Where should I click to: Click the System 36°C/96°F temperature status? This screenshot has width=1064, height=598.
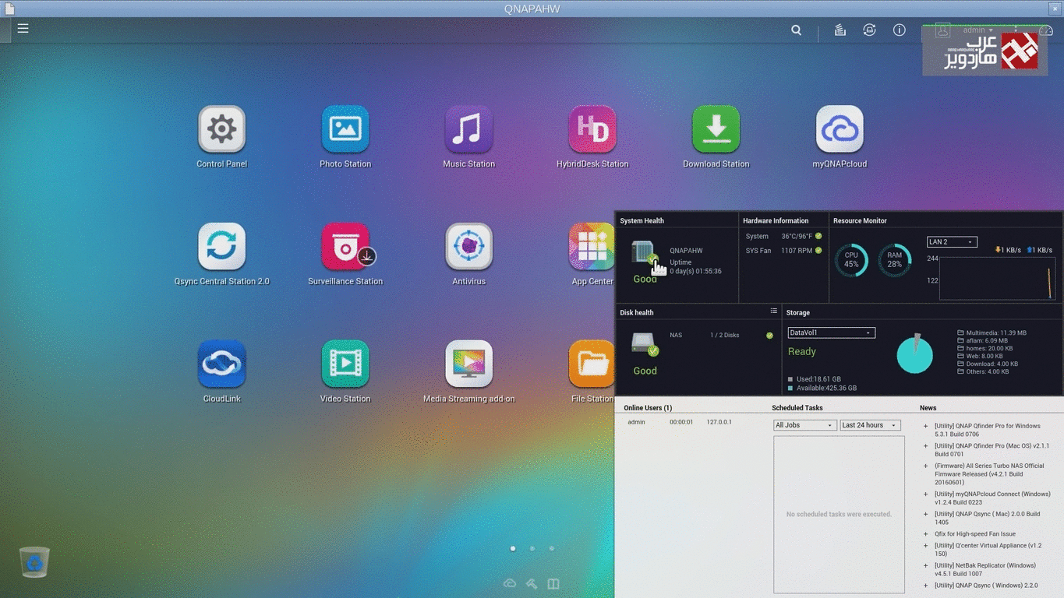point(783,236)
